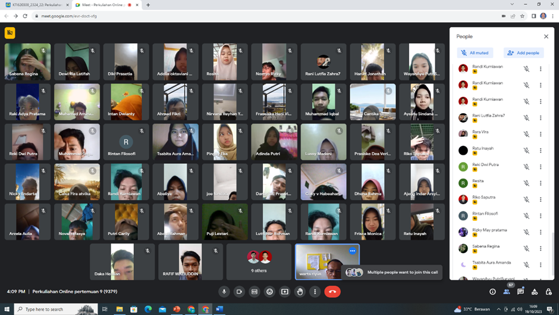This screenshot has width=559, height=315.
Task: Turn on closed captions
Action: (255, 292)
